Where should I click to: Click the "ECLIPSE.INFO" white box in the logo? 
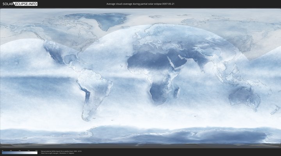click(x=26, y=4)
